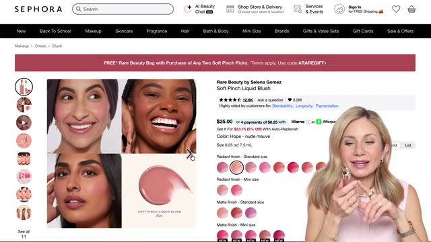Select fourth pink Radiant Standard swatch
431x242 pixels.
(265, 167)
